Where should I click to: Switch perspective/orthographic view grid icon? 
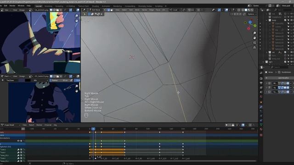[254, 48]
